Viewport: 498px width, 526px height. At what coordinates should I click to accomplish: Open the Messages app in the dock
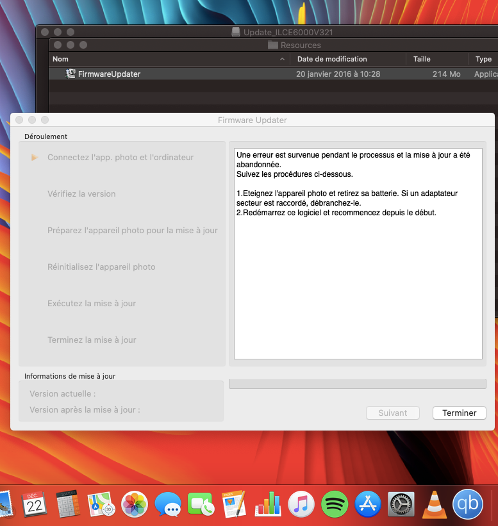coord(168,504)
